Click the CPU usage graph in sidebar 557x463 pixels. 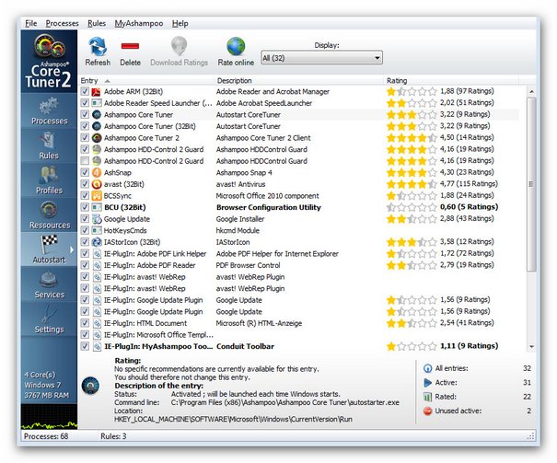[49, 417]
